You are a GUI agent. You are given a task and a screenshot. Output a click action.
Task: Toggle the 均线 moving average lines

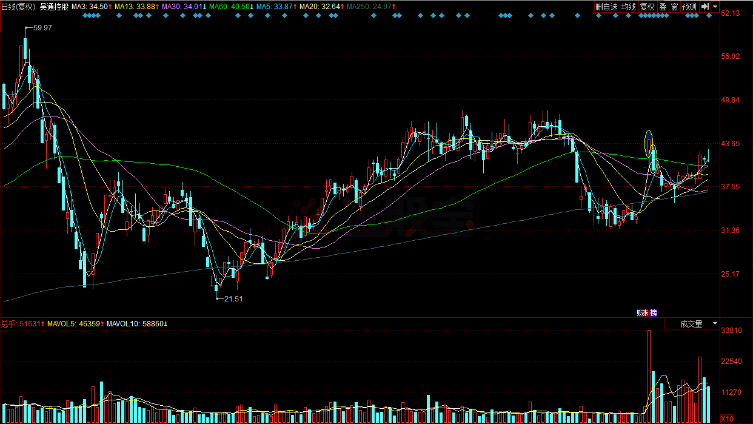click(x=628, y=7)
